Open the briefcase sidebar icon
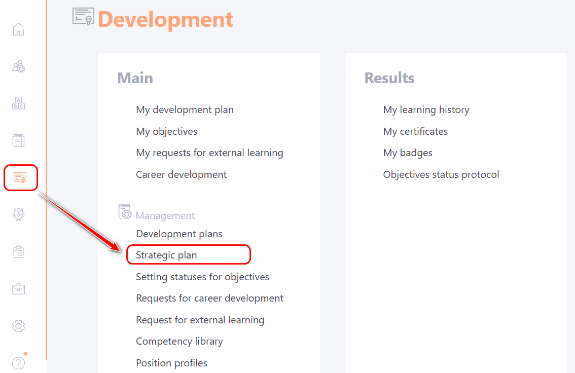 [x=19, y=289]
